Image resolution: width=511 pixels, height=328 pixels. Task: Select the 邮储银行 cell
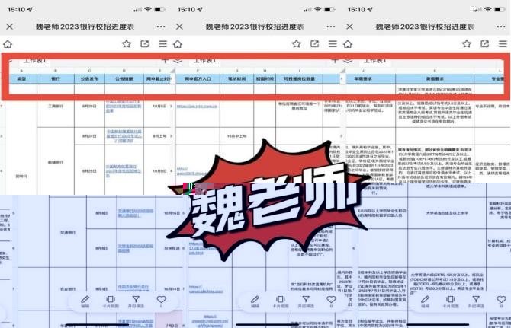click(56, 162)
